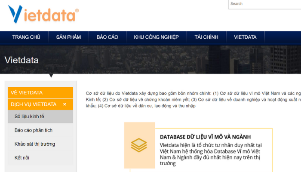Viewport: 301px width, 172px height.
Task: Select the TÀI CHÍNH menu item
Action: click(206, 37)
